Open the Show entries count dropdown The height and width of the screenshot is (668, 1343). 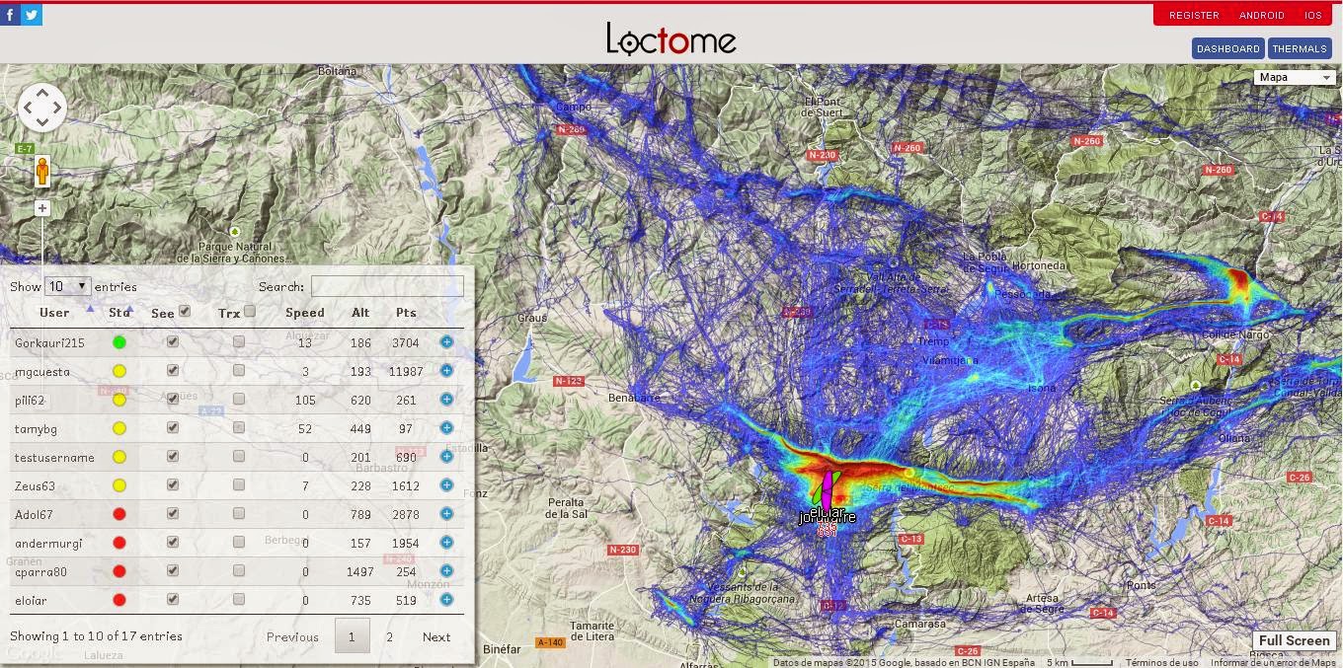click(66, 285)
